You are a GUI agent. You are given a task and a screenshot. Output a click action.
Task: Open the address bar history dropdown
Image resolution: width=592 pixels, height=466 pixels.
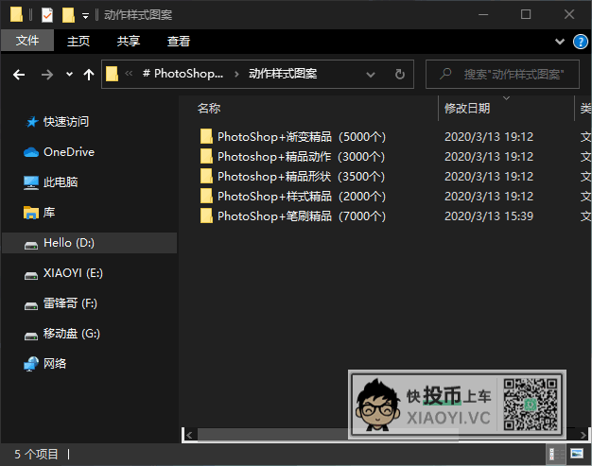pyautogui.click(x=371, y=75)
